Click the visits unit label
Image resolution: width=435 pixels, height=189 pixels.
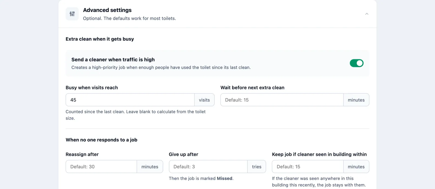(204, 100)
